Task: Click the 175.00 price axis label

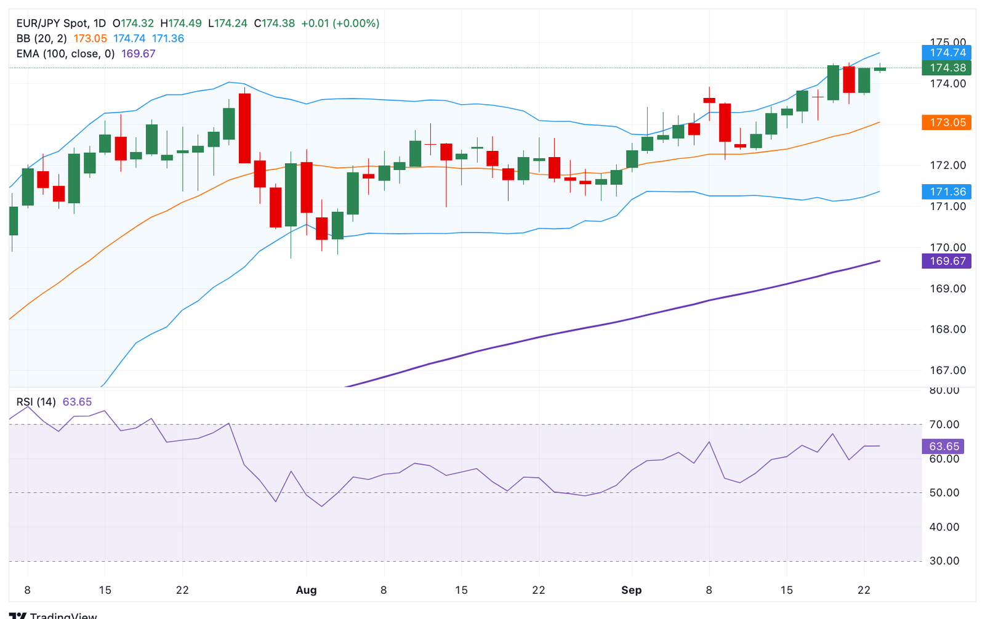Action: point(948,41)
